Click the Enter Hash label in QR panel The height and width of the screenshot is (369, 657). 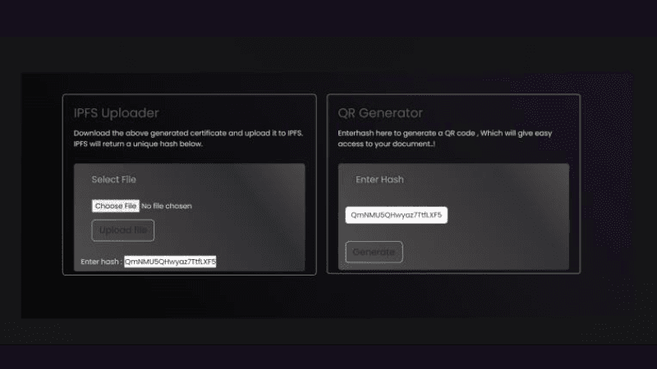point(379,180)
